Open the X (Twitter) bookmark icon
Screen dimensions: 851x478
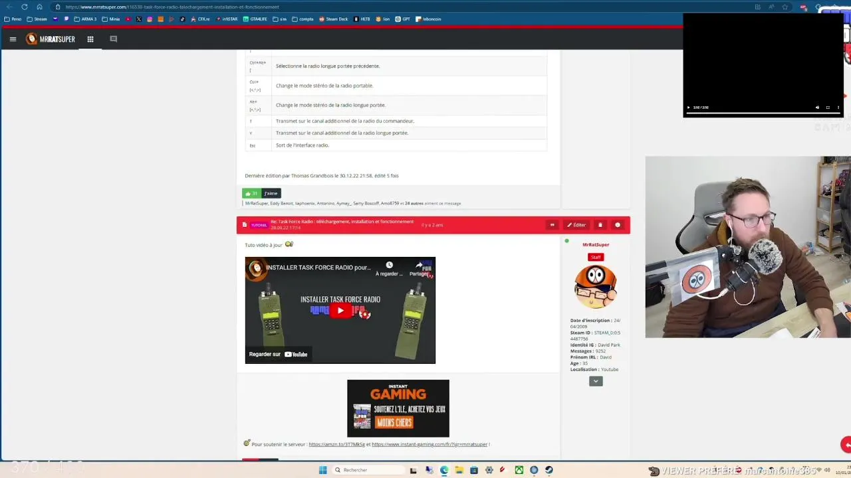138,19
